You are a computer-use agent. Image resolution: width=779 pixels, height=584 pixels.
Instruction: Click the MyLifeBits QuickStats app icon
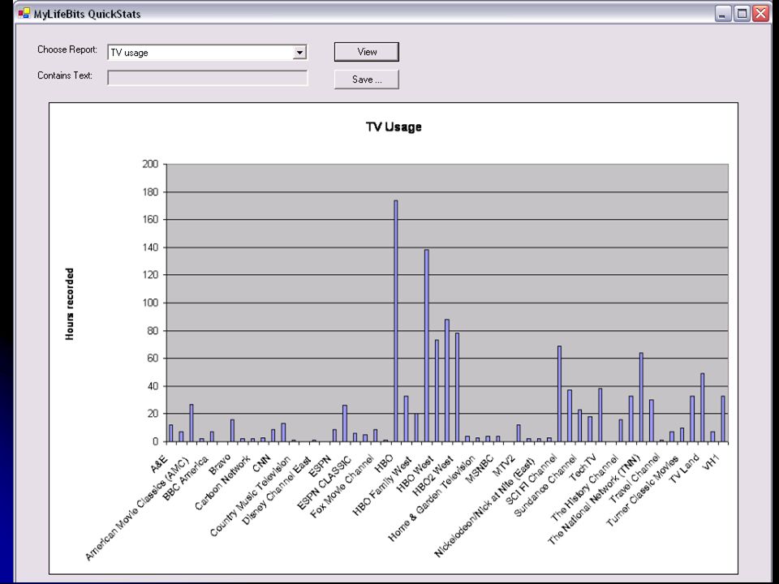point(24,13)
